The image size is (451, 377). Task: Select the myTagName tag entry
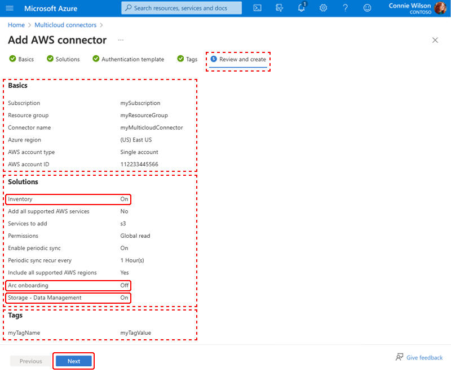[x=24, y=332]
